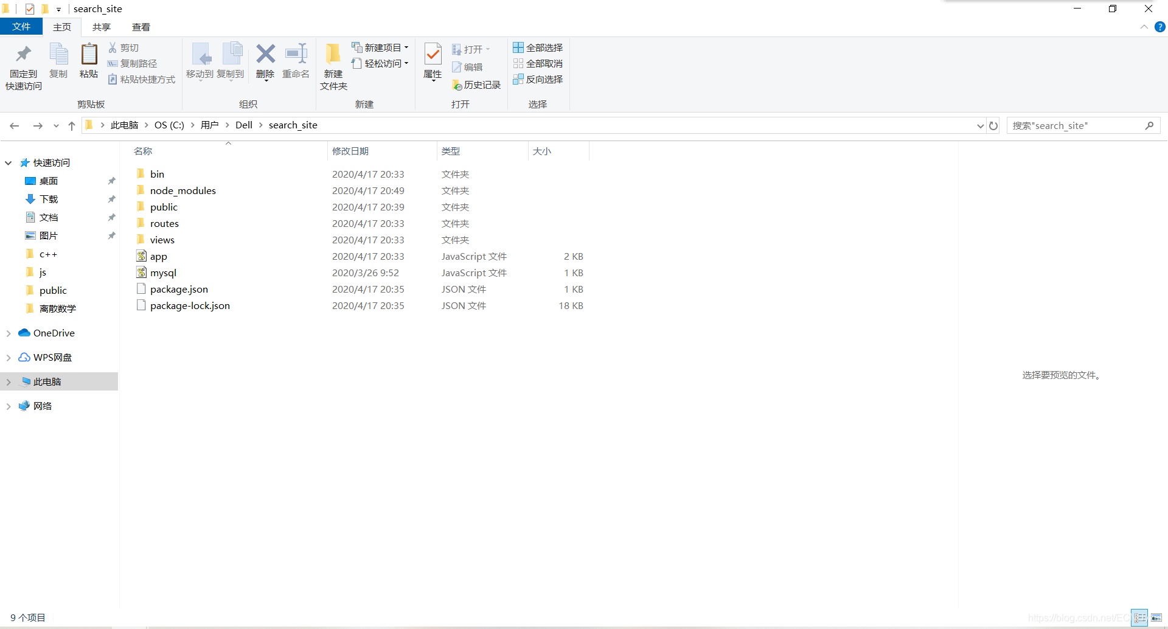
Task: Select the node_modules folder
Action: click(x=183, y=190)
